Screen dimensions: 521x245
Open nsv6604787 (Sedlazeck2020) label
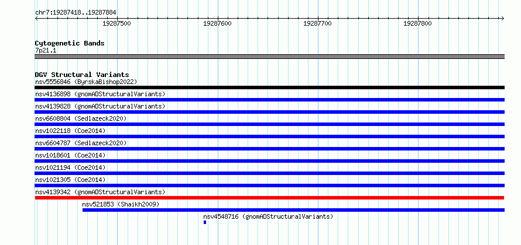81,143
